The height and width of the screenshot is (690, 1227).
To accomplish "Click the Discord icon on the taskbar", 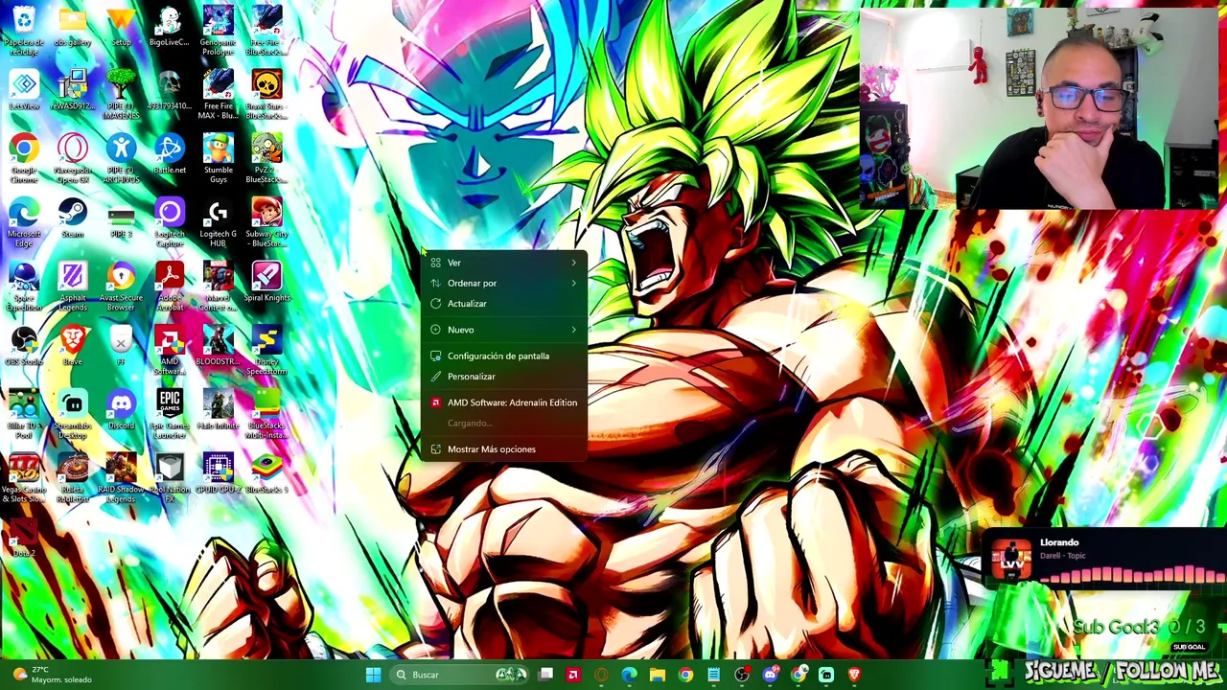I will (x=770, y=675).
